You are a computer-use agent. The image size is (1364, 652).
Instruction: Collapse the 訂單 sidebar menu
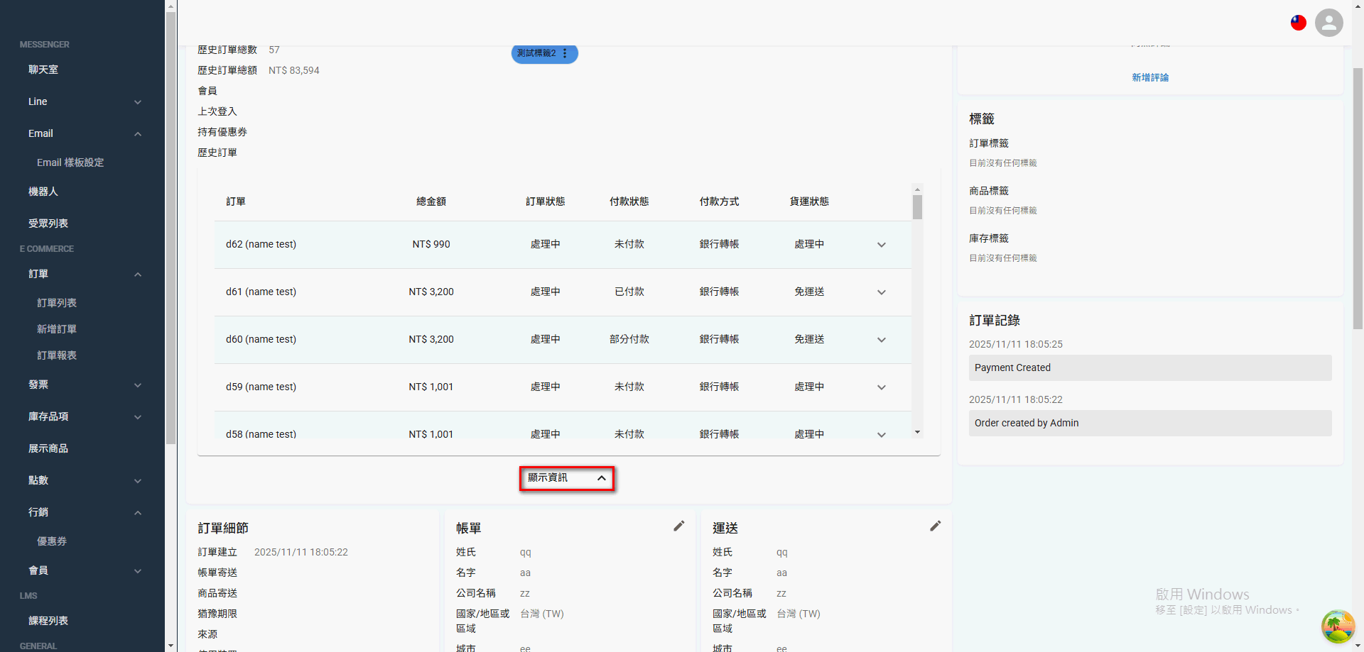click(138, 275)
